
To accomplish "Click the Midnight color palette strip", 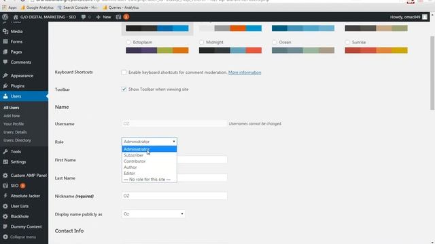I will [x=230, y=50].
